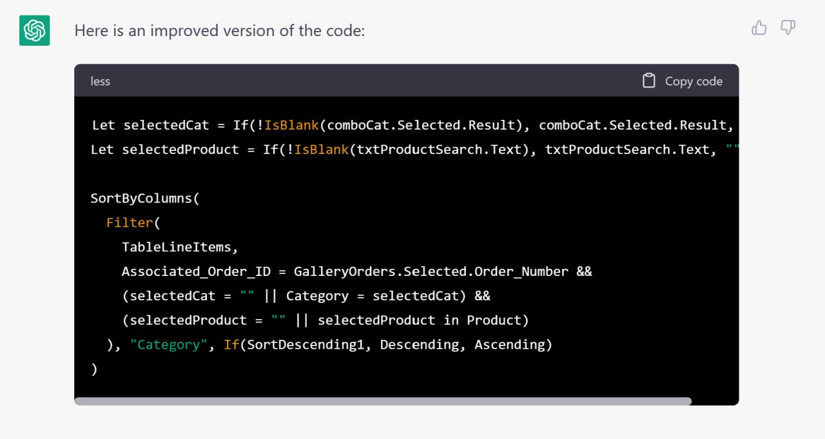This screenshot has height=439, width=825.
Task: Click the 'Associated_Order_ID' code line
Action: (357, 271)
